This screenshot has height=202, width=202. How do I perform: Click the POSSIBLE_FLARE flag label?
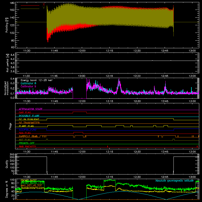[29, 116]
